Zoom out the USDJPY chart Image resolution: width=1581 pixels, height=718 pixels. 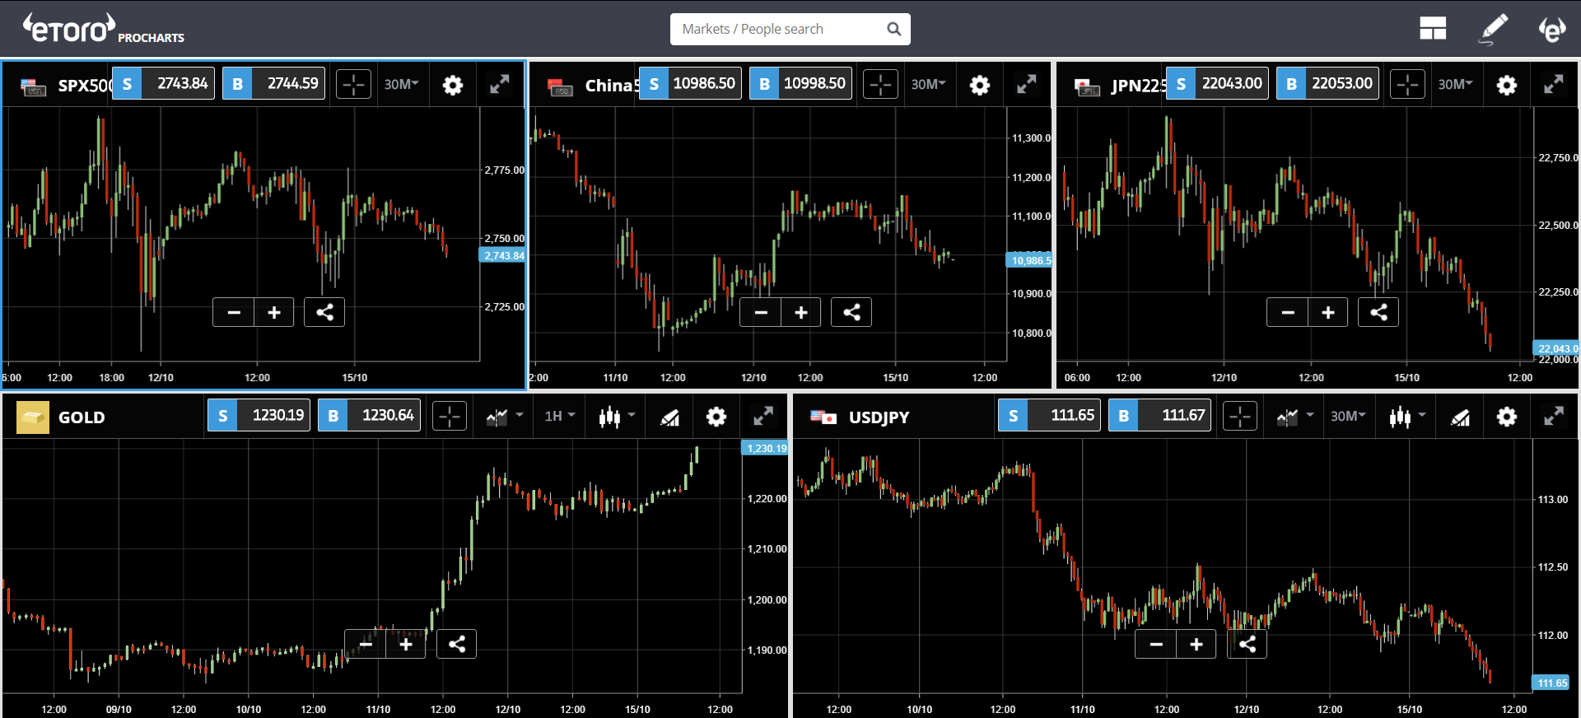click(1156, 644)
